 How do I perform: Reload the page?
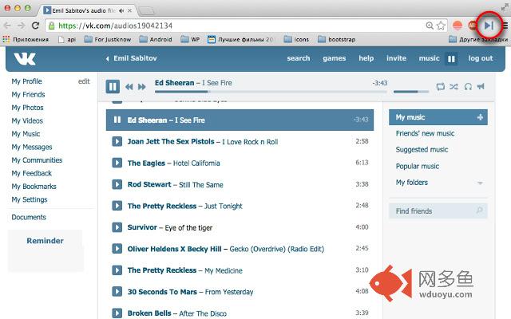[35, 26]
